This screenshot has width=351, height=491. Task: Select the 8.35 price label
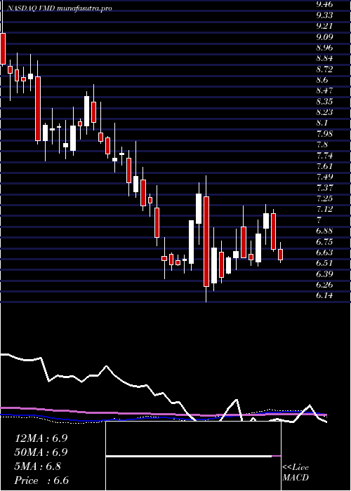coord(324,102)
